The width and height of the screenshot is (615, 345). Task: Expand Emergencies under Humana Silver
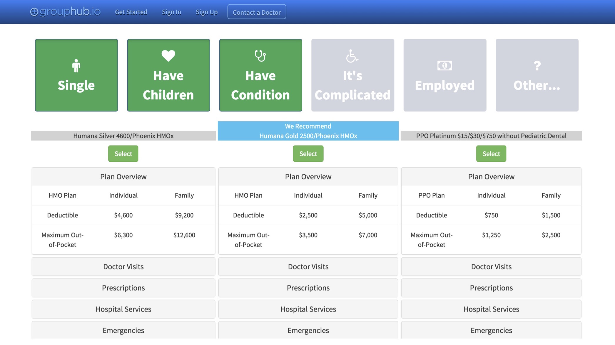(x=123, y=330)
